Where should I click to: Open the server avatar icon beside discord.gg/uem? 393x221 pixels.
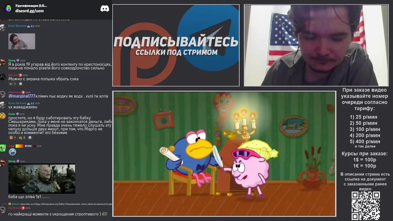[x=8, y=8]
